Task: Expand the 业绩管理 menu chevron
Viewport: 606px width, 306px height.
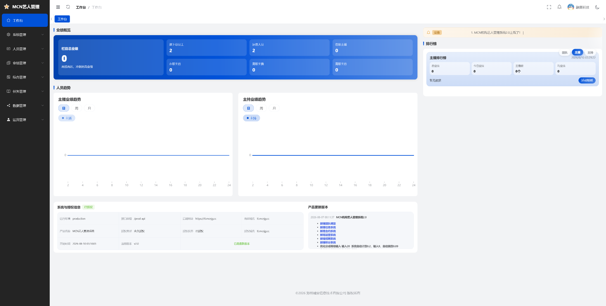Action: click(43, 63)
